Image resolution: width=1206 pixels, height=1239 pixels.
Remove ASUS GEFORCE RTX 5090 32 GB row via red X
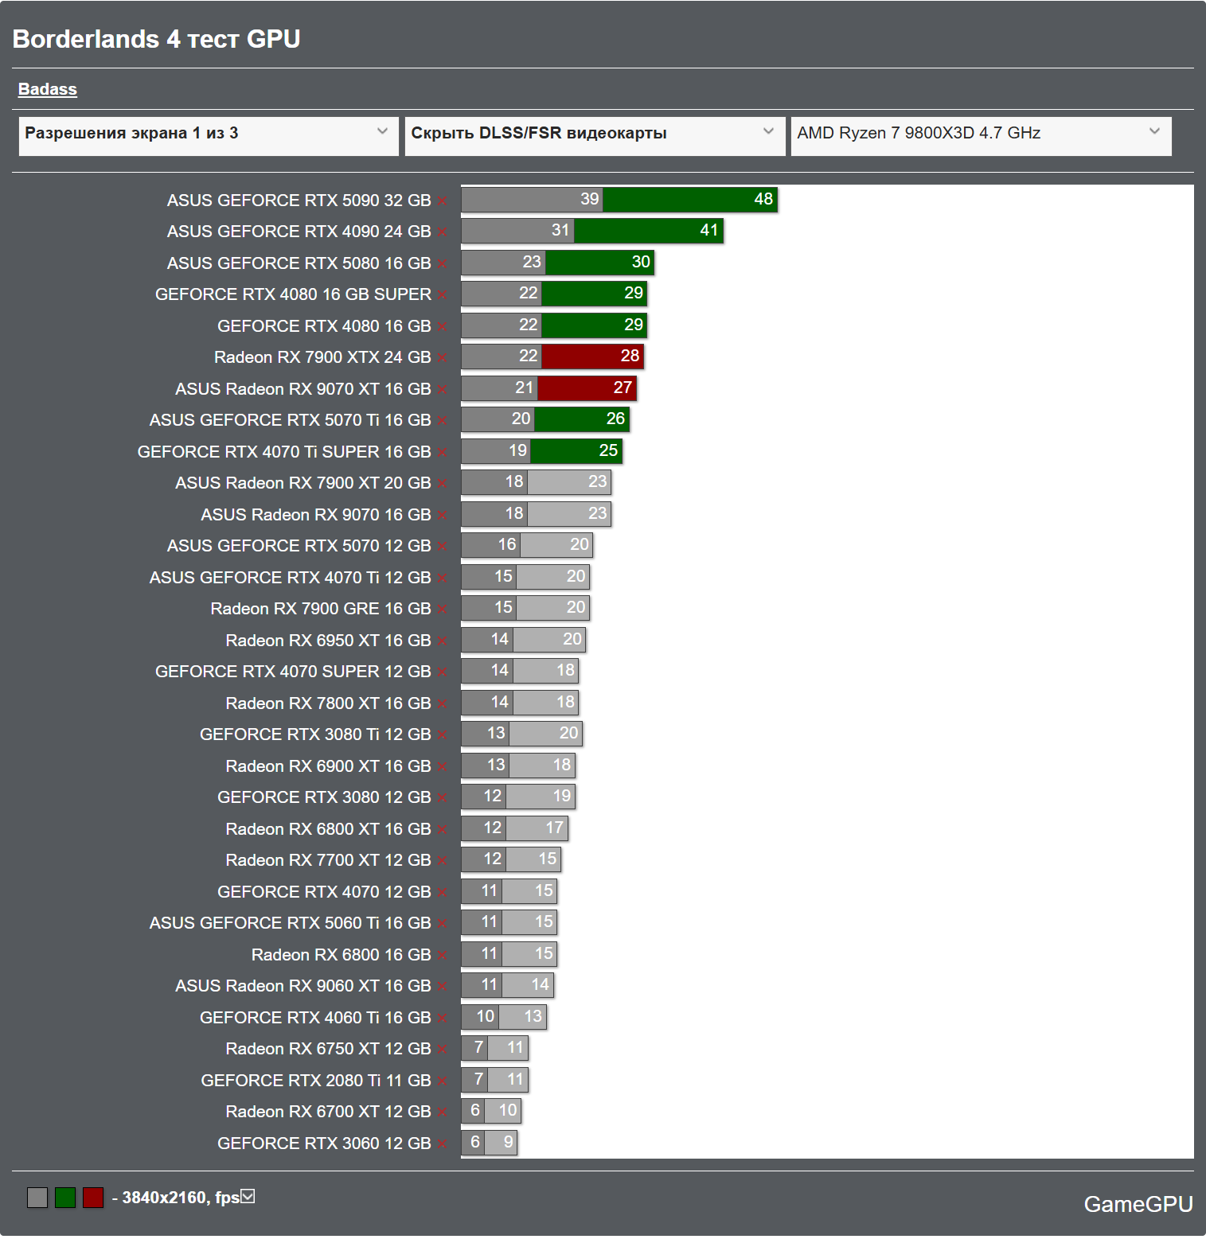(x=442, y=201)
